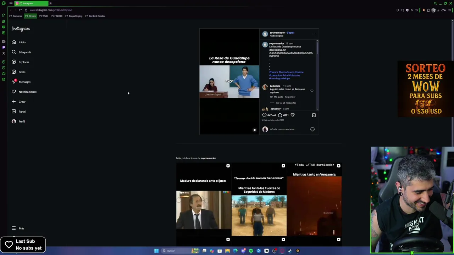Select Crear to make a new post
Screen dimensions: 454x255
pyautogui.click(x=18, y=102)
